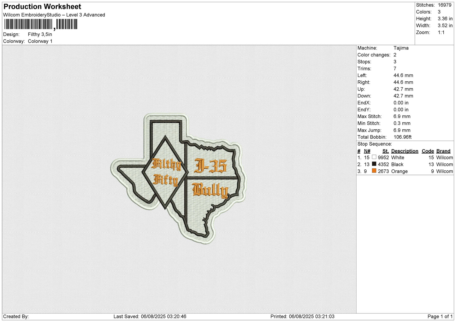Click the 'Brand' column header
Screen dimensions: 456x322
click(x=443, y=151)
